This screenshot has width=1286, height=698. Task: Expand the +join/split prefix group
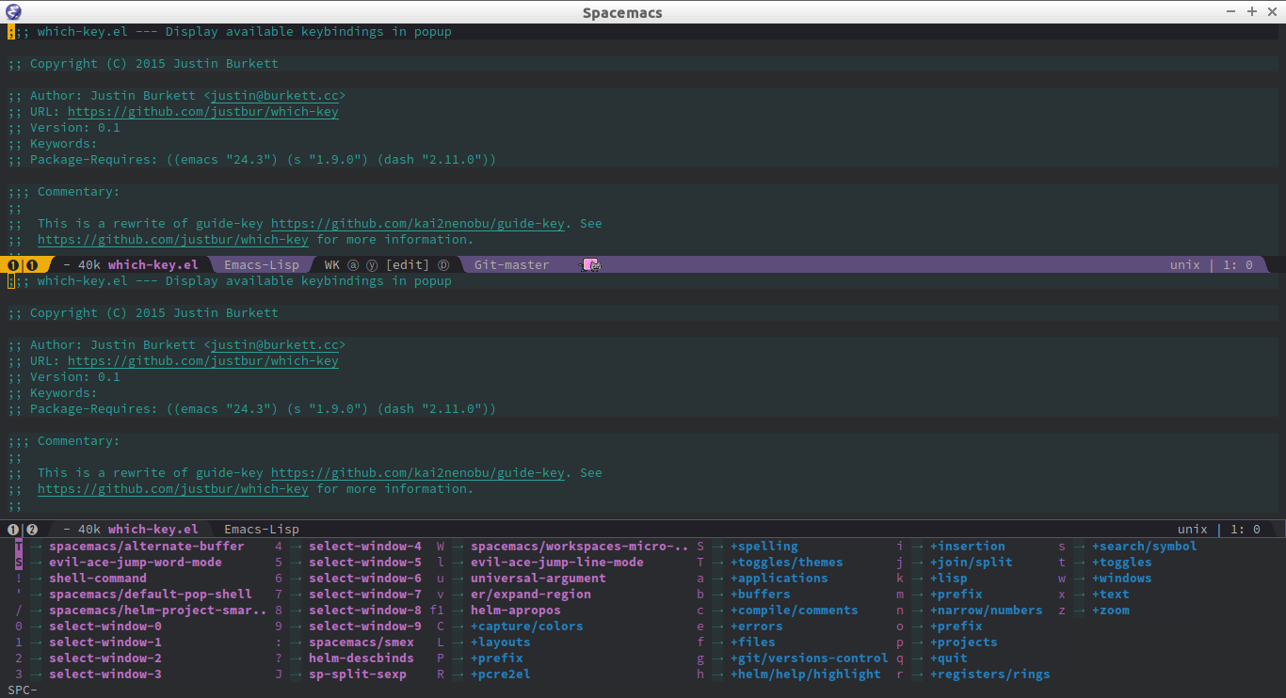[971, 563]
